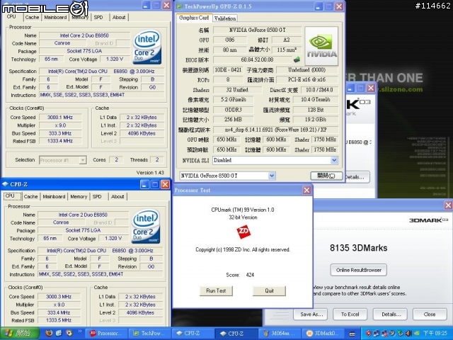Click To Excel in 3DMark score window
This screenshot has height=340, width=453.
350,314
